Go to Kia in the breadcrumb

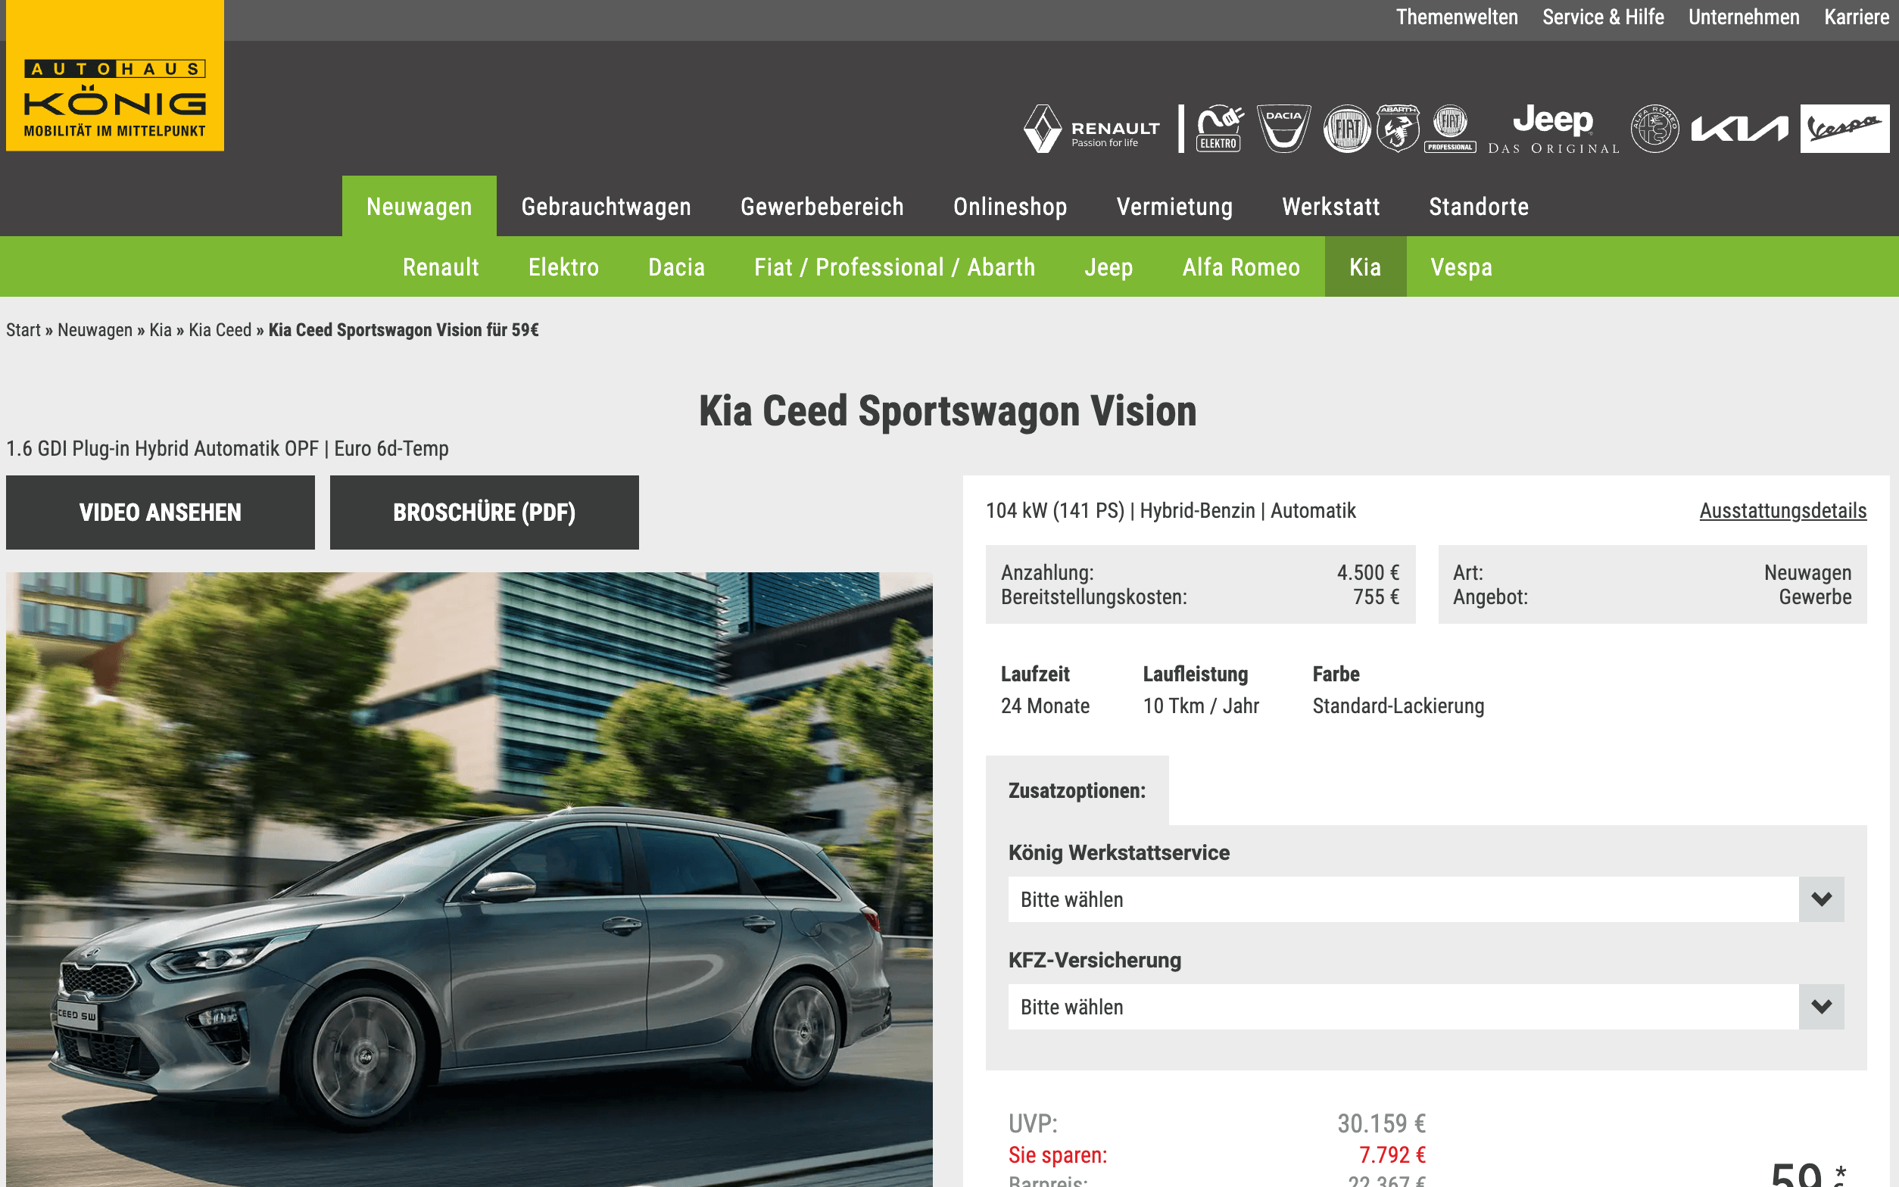tap(161, 330)
